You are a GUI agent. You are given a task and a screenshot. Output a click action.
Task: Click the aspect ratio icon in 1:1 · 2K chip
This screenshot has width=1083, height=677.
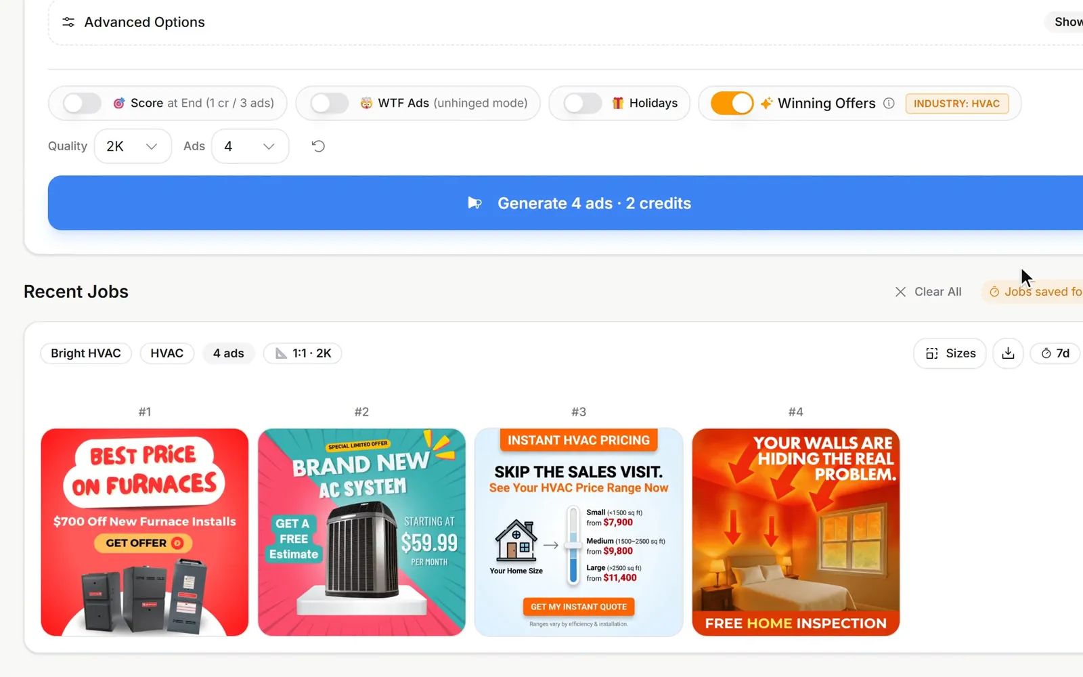coord(281,353)
